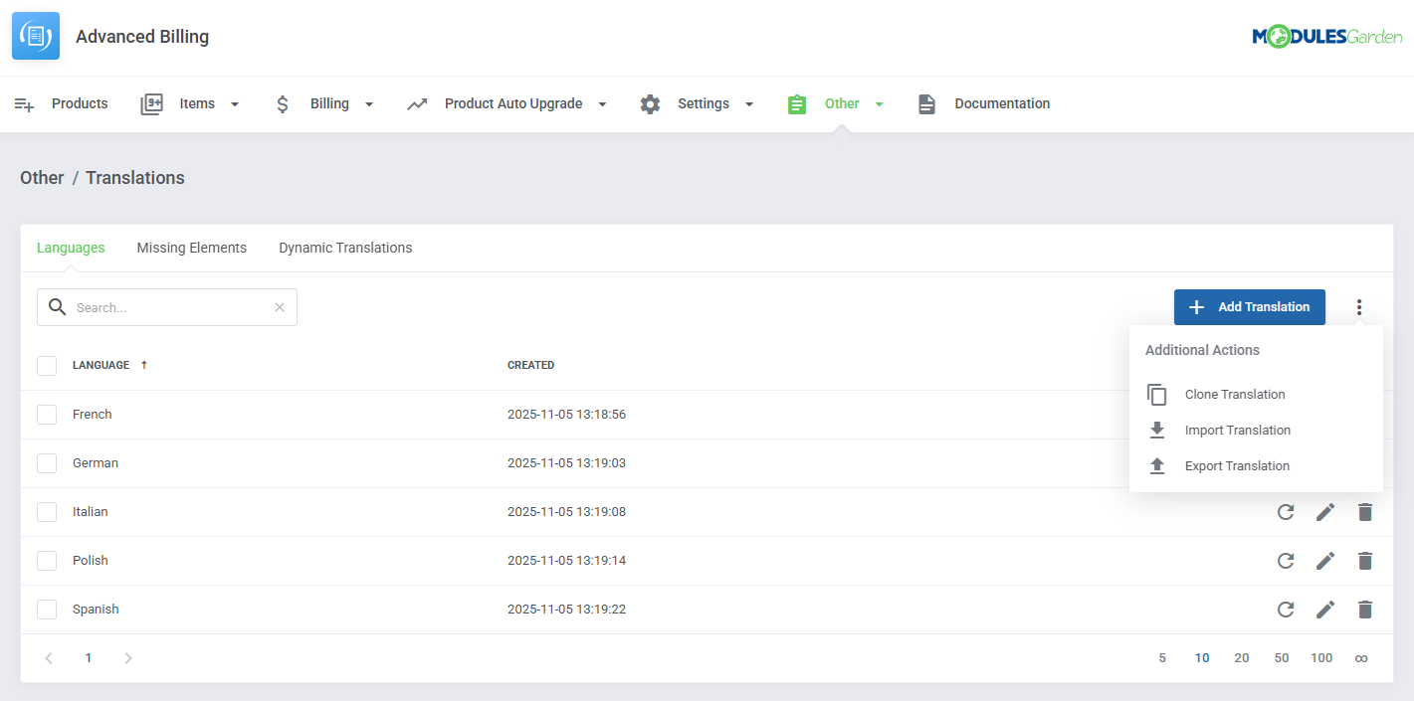The image size is (1414, 701).
Task: Clear the search field using the X
Action: pyautogui.click(x=279, y=307)
